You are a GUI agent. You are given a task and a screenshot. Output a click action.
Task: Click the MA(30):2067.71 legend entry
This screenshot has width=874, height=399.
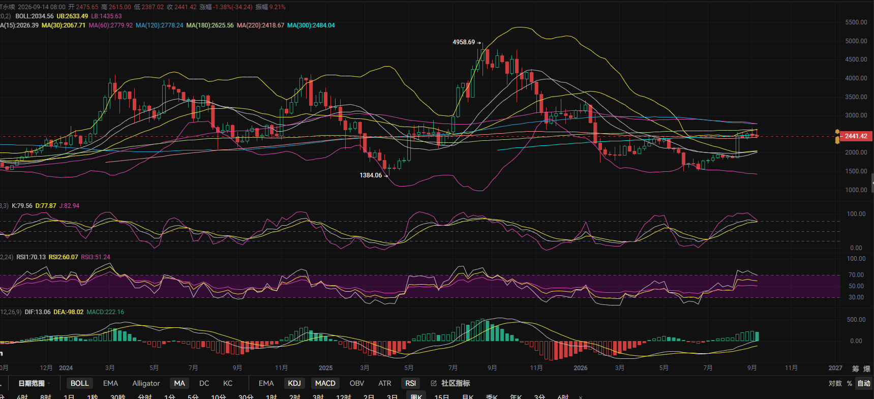pyautogui.click(x=64, y=25)
